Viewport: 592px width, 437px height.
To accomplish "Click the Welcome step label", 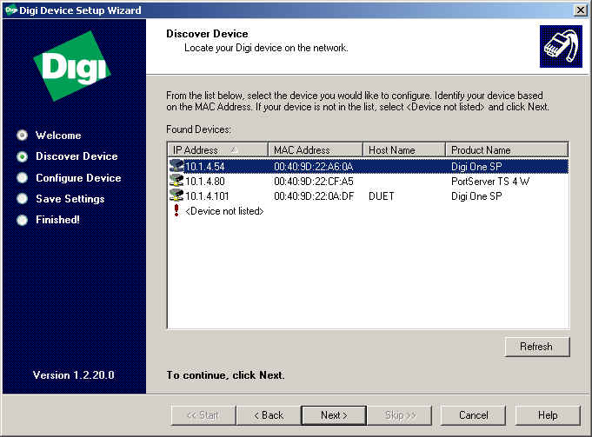I will [x=58, y=136].
